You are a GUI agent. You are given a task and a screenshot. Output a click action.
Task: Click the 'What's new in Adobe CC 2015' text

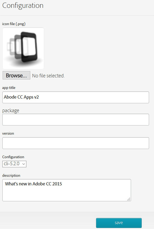[34, 184]
